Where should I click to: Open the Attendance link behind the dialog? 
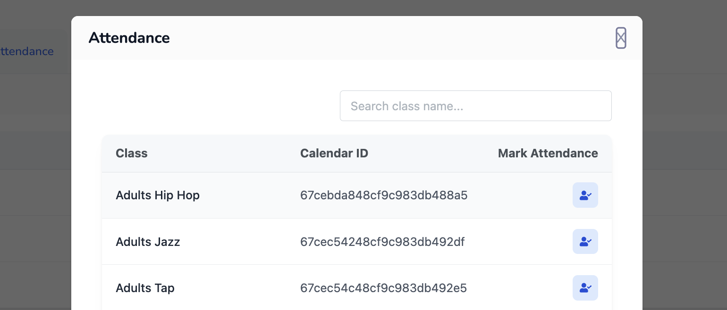pos(26,51)
